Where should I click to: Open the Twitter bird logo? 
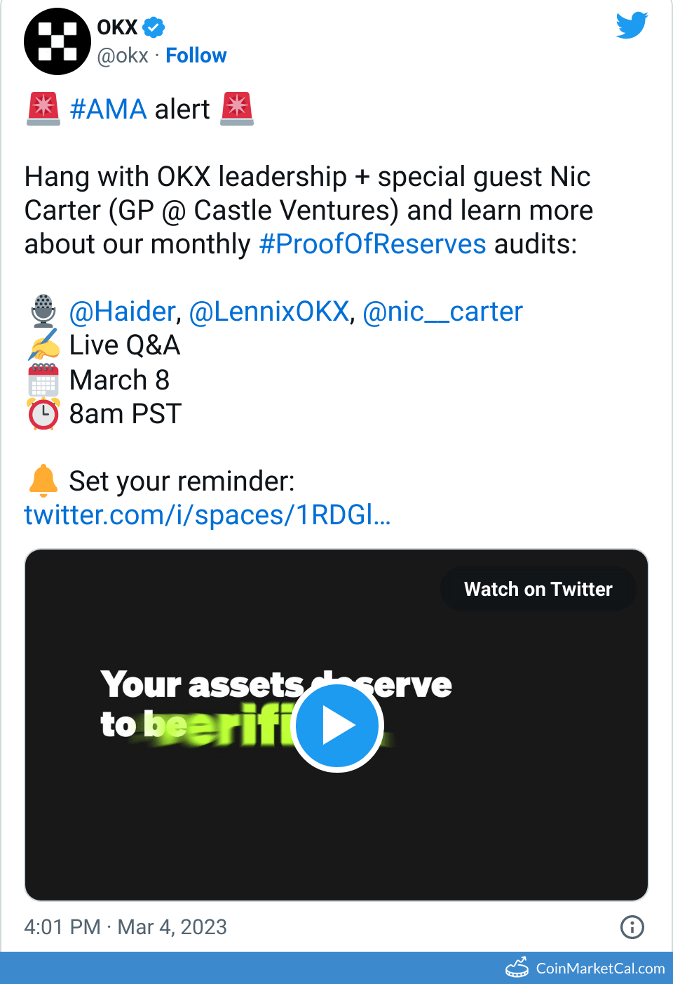pyautogui.click(x=632, y=25)
